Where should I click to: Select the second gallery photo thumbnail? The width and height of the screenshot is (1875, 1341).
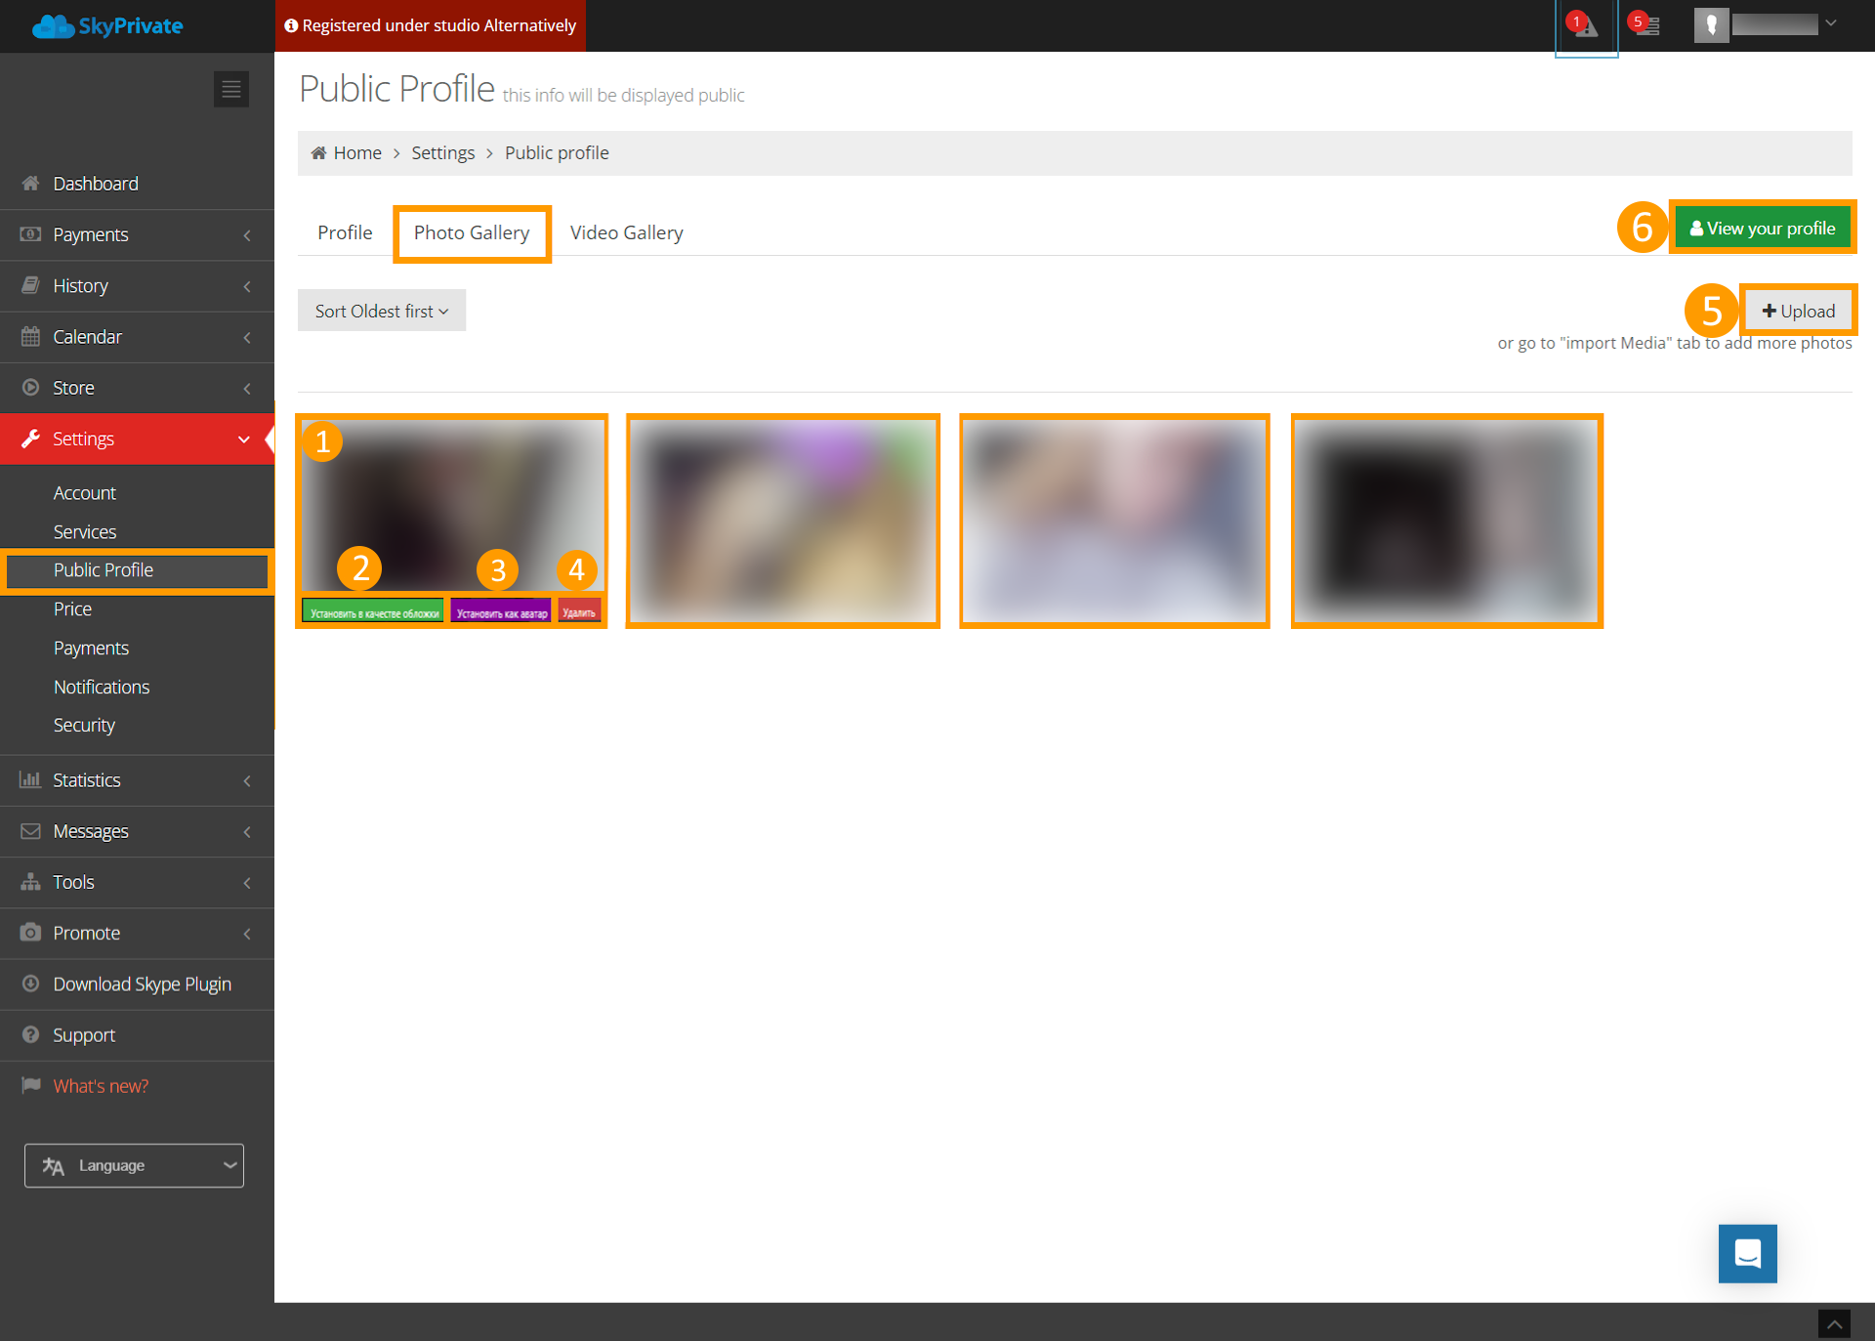pos(782,521)
